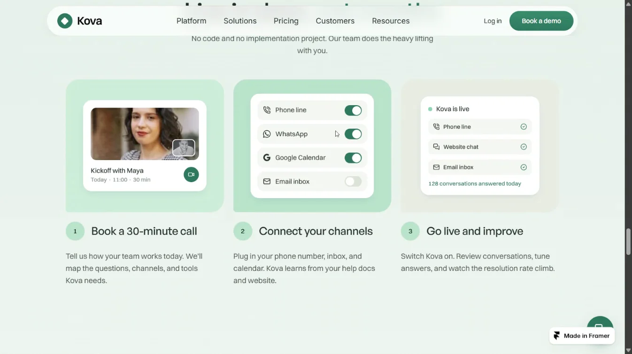Click "128 conversations answered today" text
This screenshot has width=632, height=354.
click(475, 184)
